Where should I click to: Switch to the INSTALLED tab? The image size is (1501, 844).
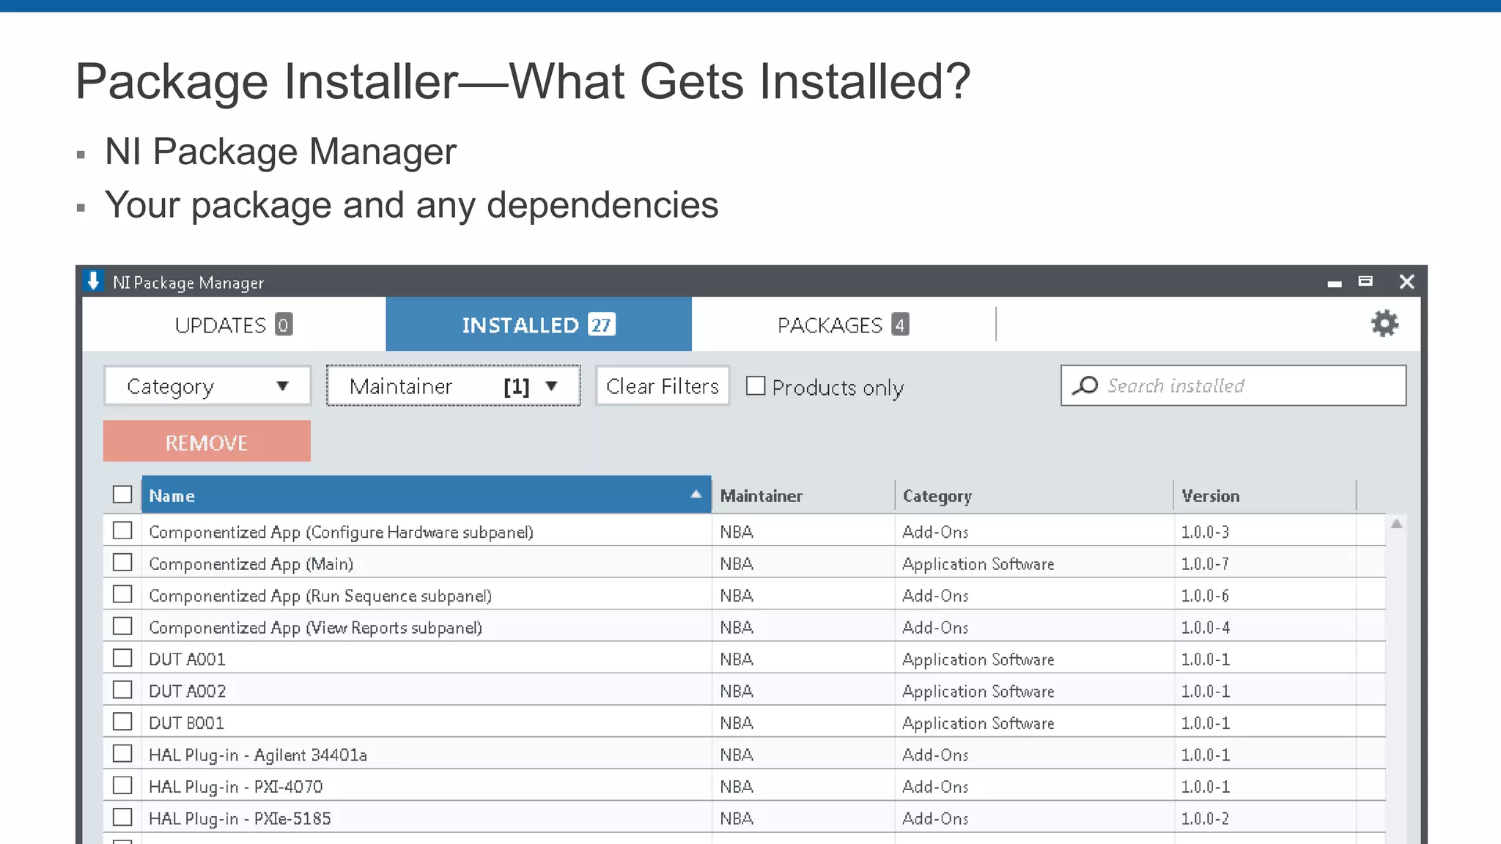pos(539,325)
